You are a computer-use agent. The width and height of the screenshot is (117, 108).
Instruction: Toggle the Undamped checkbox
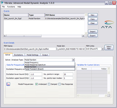pos(37,84)
